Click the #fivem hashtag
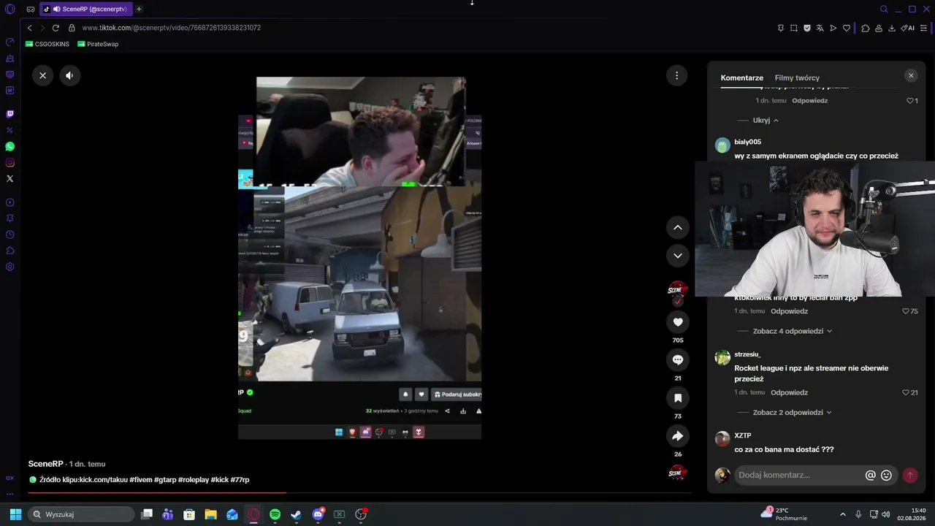 coord(140,480)
